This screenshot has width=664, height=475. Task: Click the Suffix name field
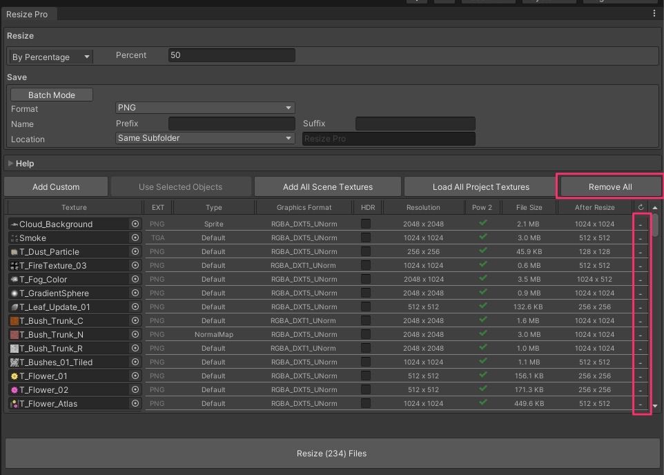tap(416, 124)
